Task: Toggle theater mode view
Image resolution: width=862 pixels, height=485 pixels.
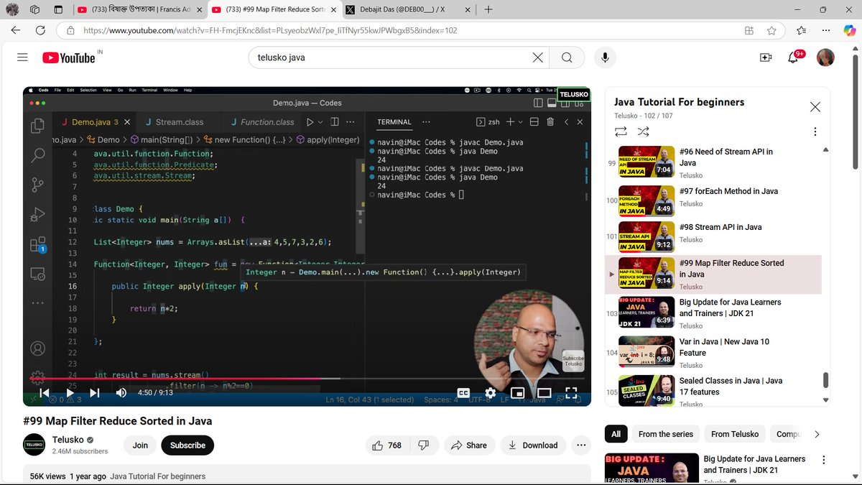Action: [x=544, y=393]
